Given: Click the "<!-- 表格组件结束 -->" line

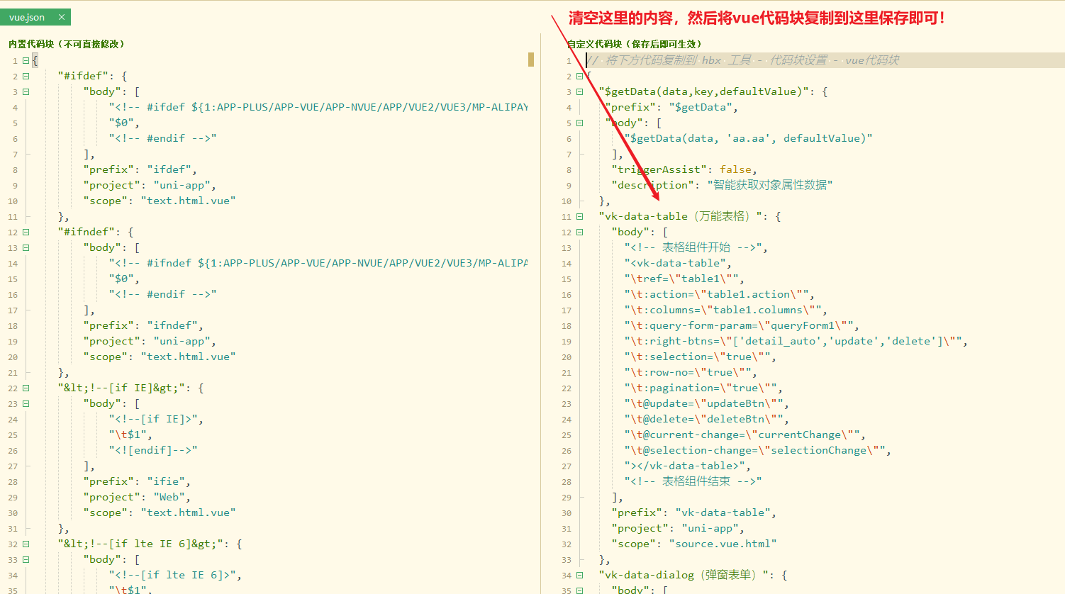Looking at the screenshot, I should click(x=693, y=481).
